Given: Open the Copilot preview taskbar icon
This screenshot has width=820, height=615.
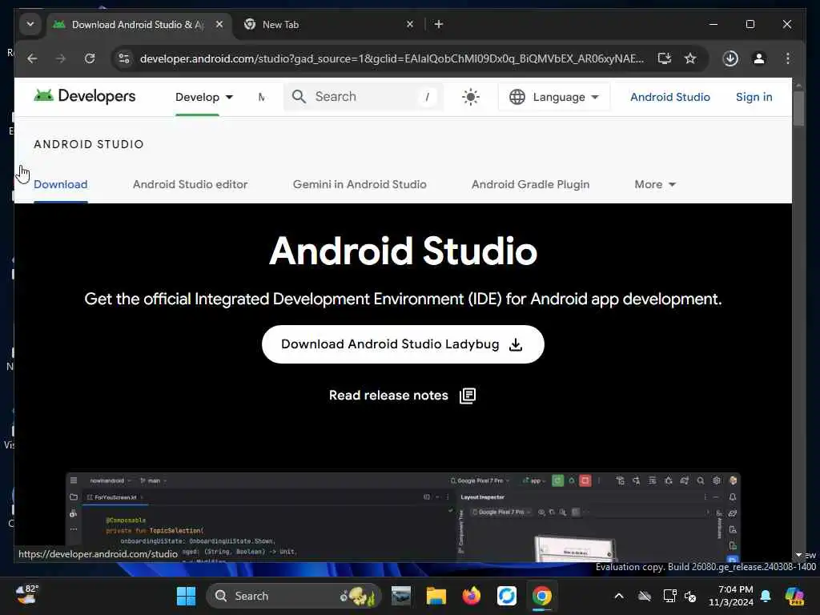Looking at the screenshot, I should 794,596.
